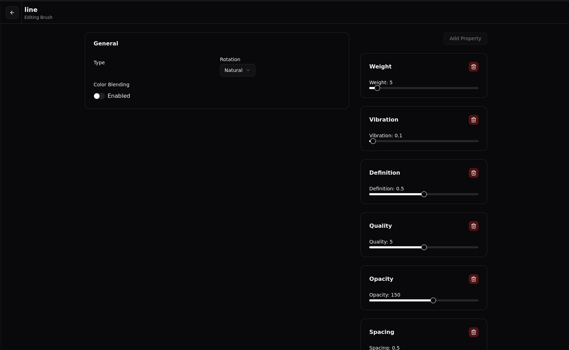569x350 pixels.
Task: Adjust the Weight slider
Action: coord(377,88)
